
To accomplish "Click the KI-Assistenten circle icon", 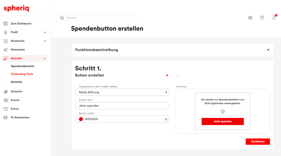I will click(5, 118).
